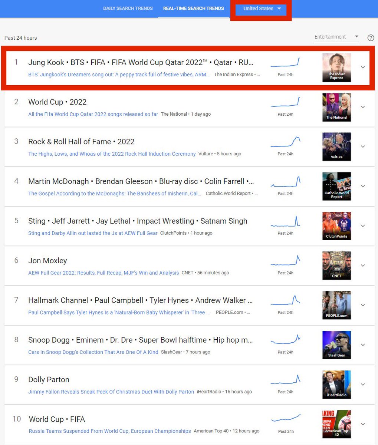Open The Gospel According to the McDonaghs article
The width and height of the screenshot is (378, 445).
tap(115, 194)
